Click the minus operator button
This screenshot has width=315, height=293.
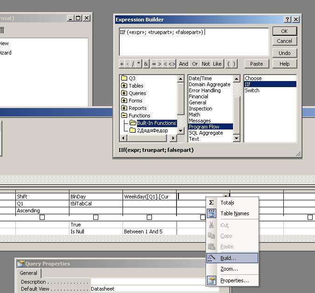pyautogui.click(x=127, y=64)
